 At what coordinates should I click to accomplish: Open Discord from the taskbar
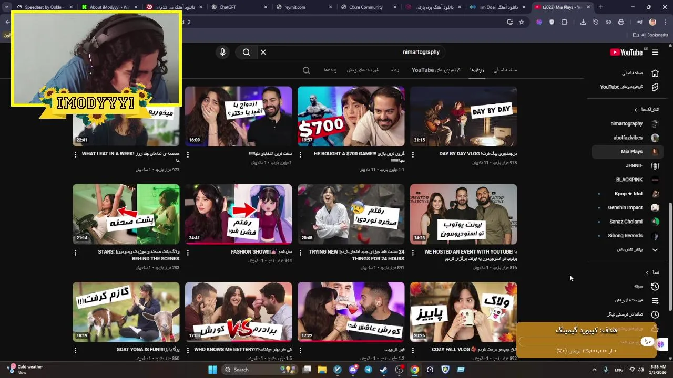pyautogui.click(x=353, y=370)
